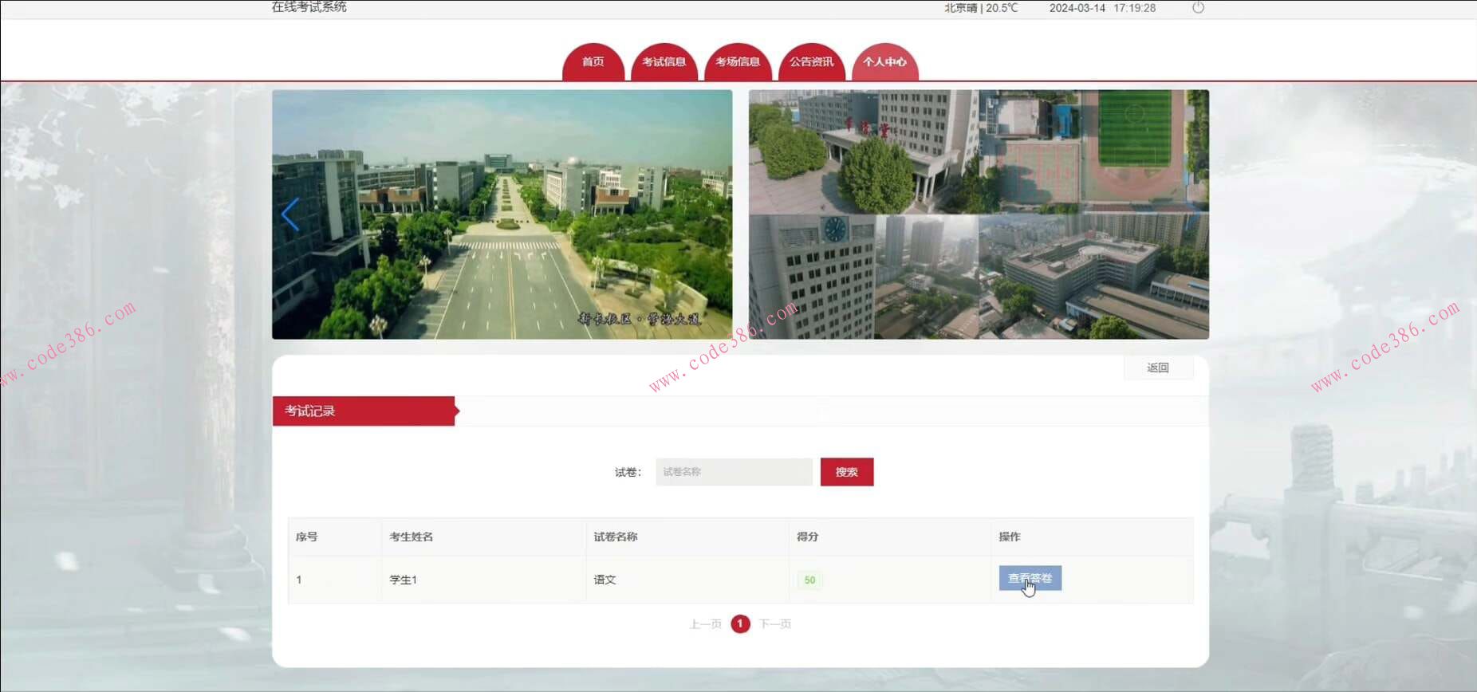Screen dimensions: 1477x692
Task: Select page 1 in pagination
Action: (740, 624)
